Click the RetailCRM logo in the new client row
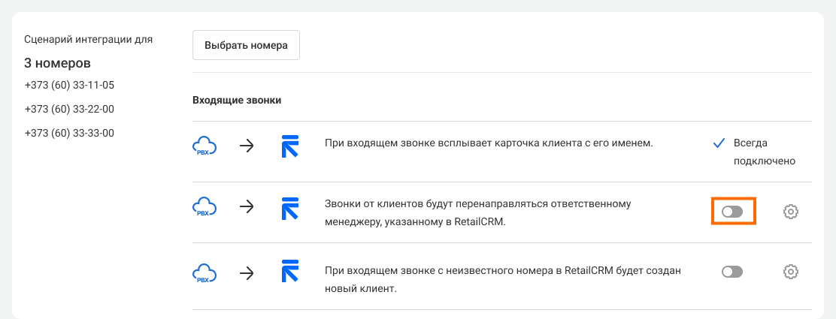 289,272
